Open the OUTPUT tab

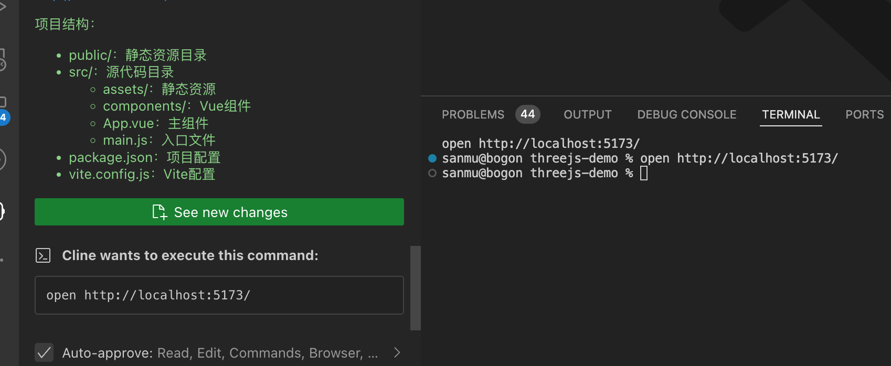[x=588, y=114]
